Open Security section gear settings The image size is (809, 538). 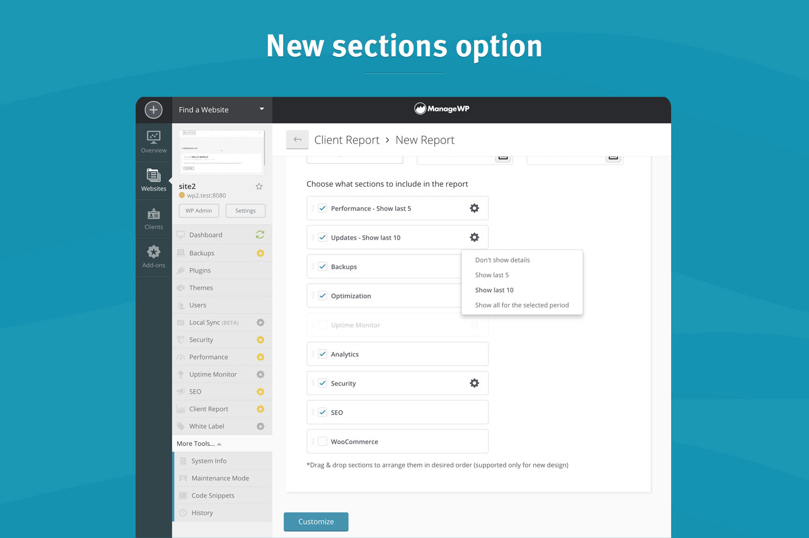pos(474,383)
